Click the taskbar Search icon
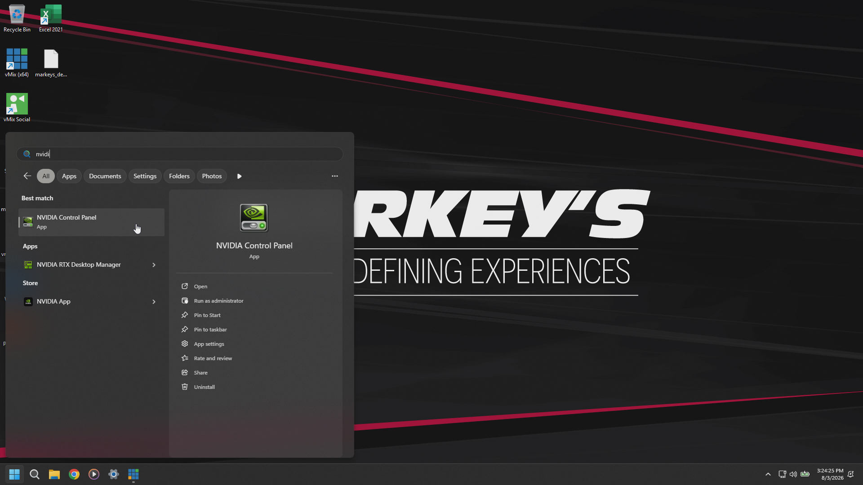Viewport: 863px width, 485px height. 34,474
